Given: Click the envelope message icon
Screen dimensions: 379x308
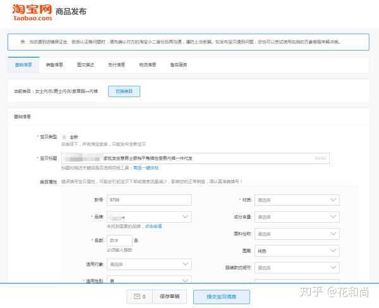Looking at the screenshot, I should [x=136, y=296].
